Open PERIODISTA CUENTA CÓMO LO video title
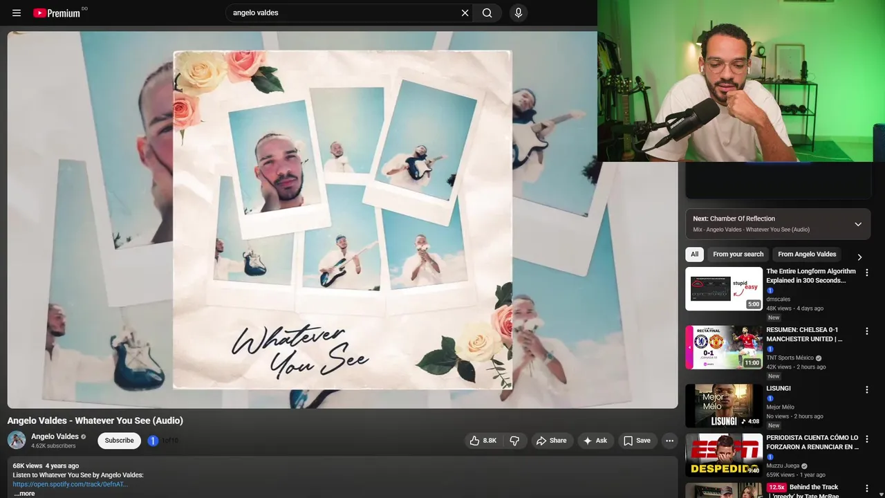Screen dimensions: 885x498 (x=812, y=442)
